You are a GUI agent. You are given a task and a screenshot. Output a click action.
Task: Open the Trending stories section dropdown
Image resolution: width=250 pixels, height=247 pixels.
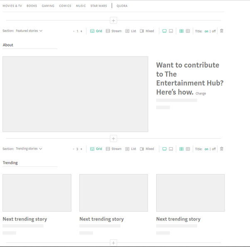click(29, 149)
